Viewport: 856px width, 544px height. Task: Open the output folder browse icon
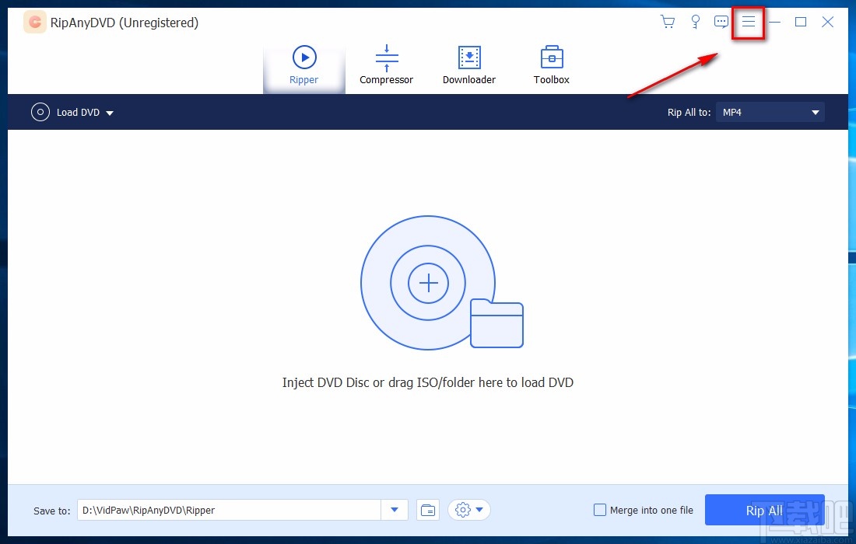click(429, 511)
